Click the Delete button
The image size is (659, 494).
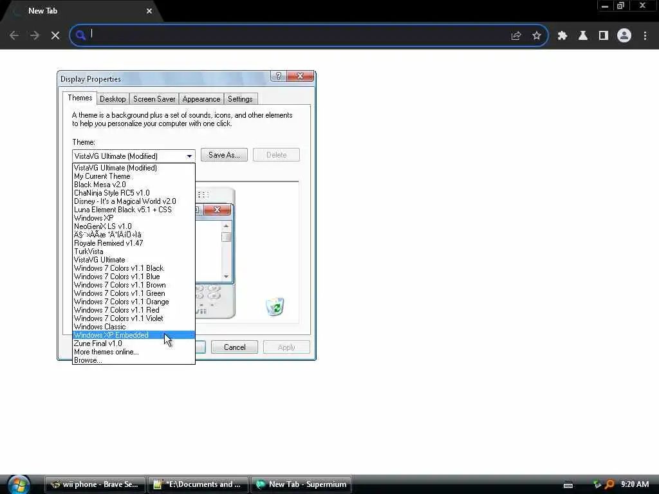tap(276, 155)
